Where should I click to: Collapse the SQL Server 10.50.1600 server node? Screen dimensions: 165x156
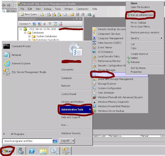coord(21,29)
